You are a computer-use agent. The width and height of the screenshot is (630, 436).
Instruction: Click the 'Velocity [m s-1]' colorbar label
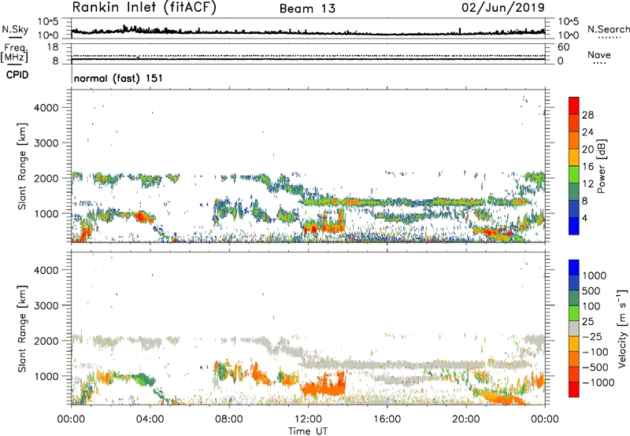(622, 328)
